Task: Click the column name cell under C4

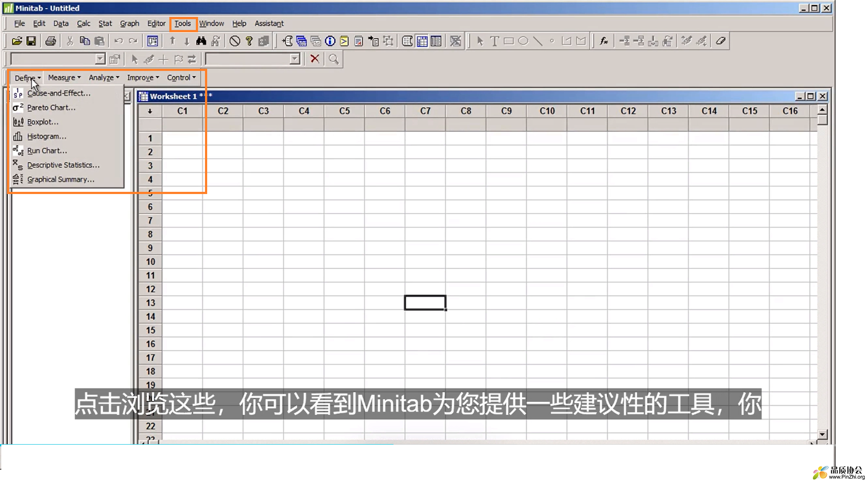Action: tap(304, 124)
